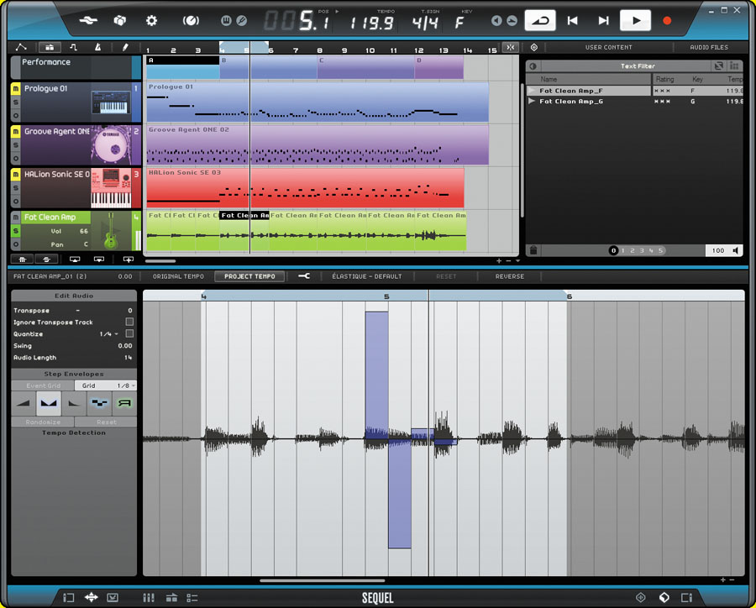Click the Reverse button

coord(510,276)
